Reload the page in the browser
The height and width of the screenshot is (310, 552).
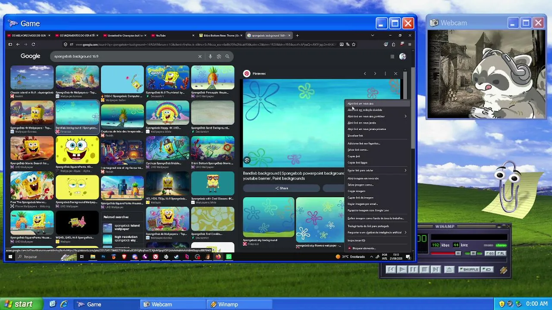click(33, 44)
